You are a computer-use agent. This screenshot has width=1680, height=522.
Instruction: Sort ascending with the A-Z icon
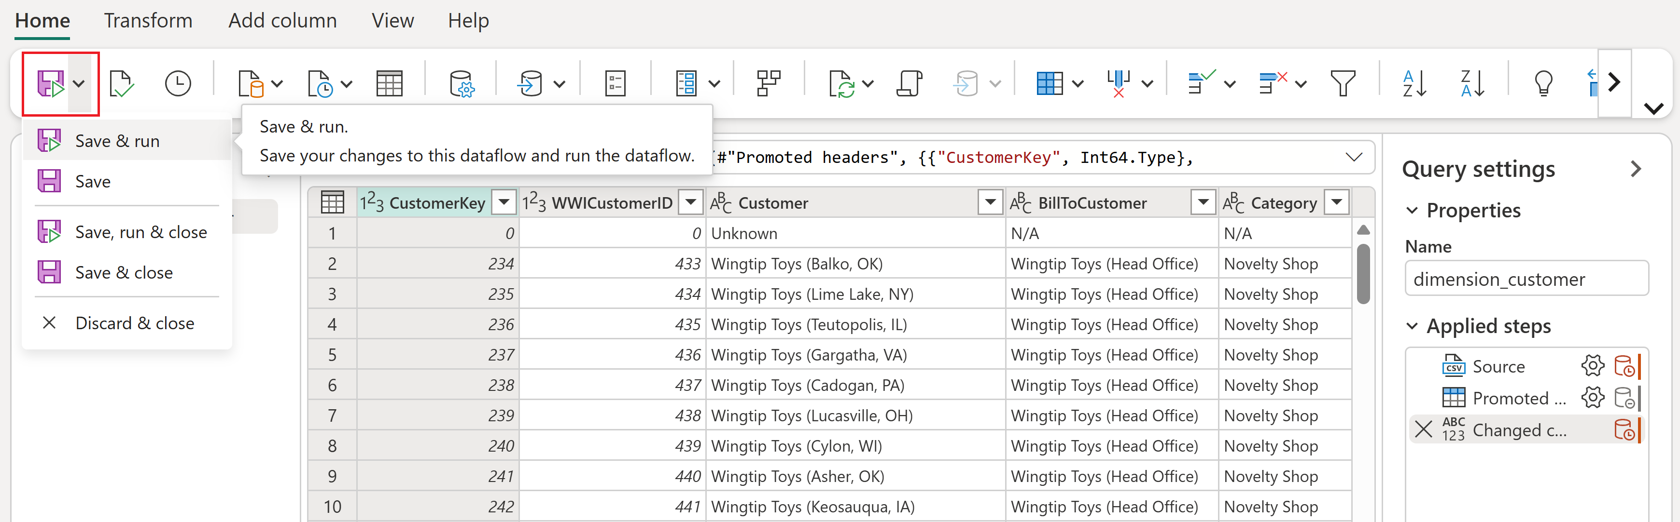(1414, 83)
